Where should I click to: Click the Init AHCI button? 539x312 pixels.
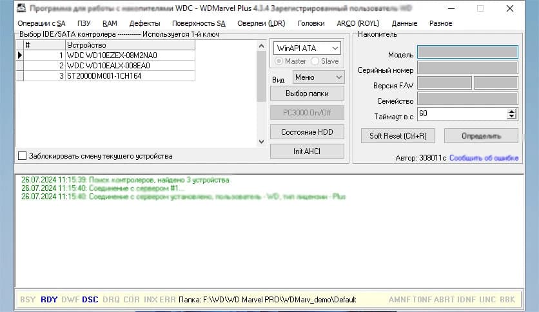point(307,151)
